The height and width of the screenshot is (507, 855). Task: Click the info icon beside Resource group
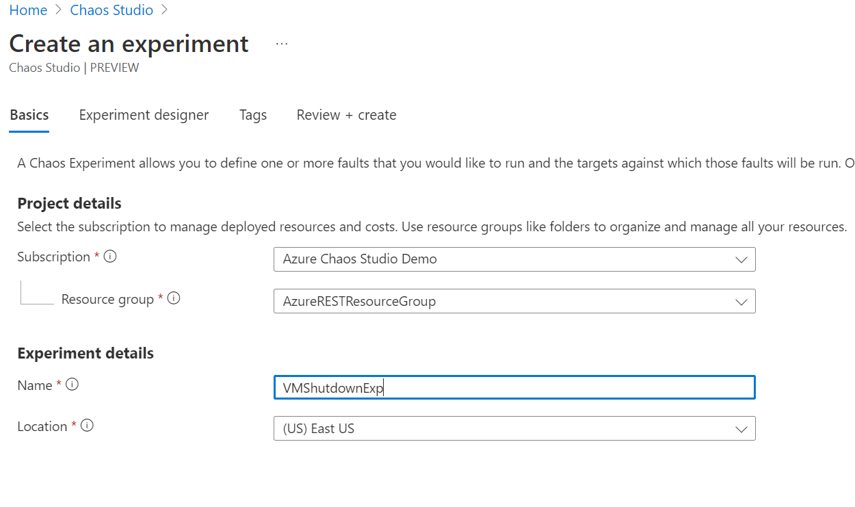point(174,298)
